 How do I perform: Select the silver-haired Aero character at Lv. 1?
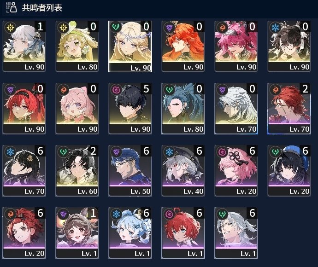(236, 233)
